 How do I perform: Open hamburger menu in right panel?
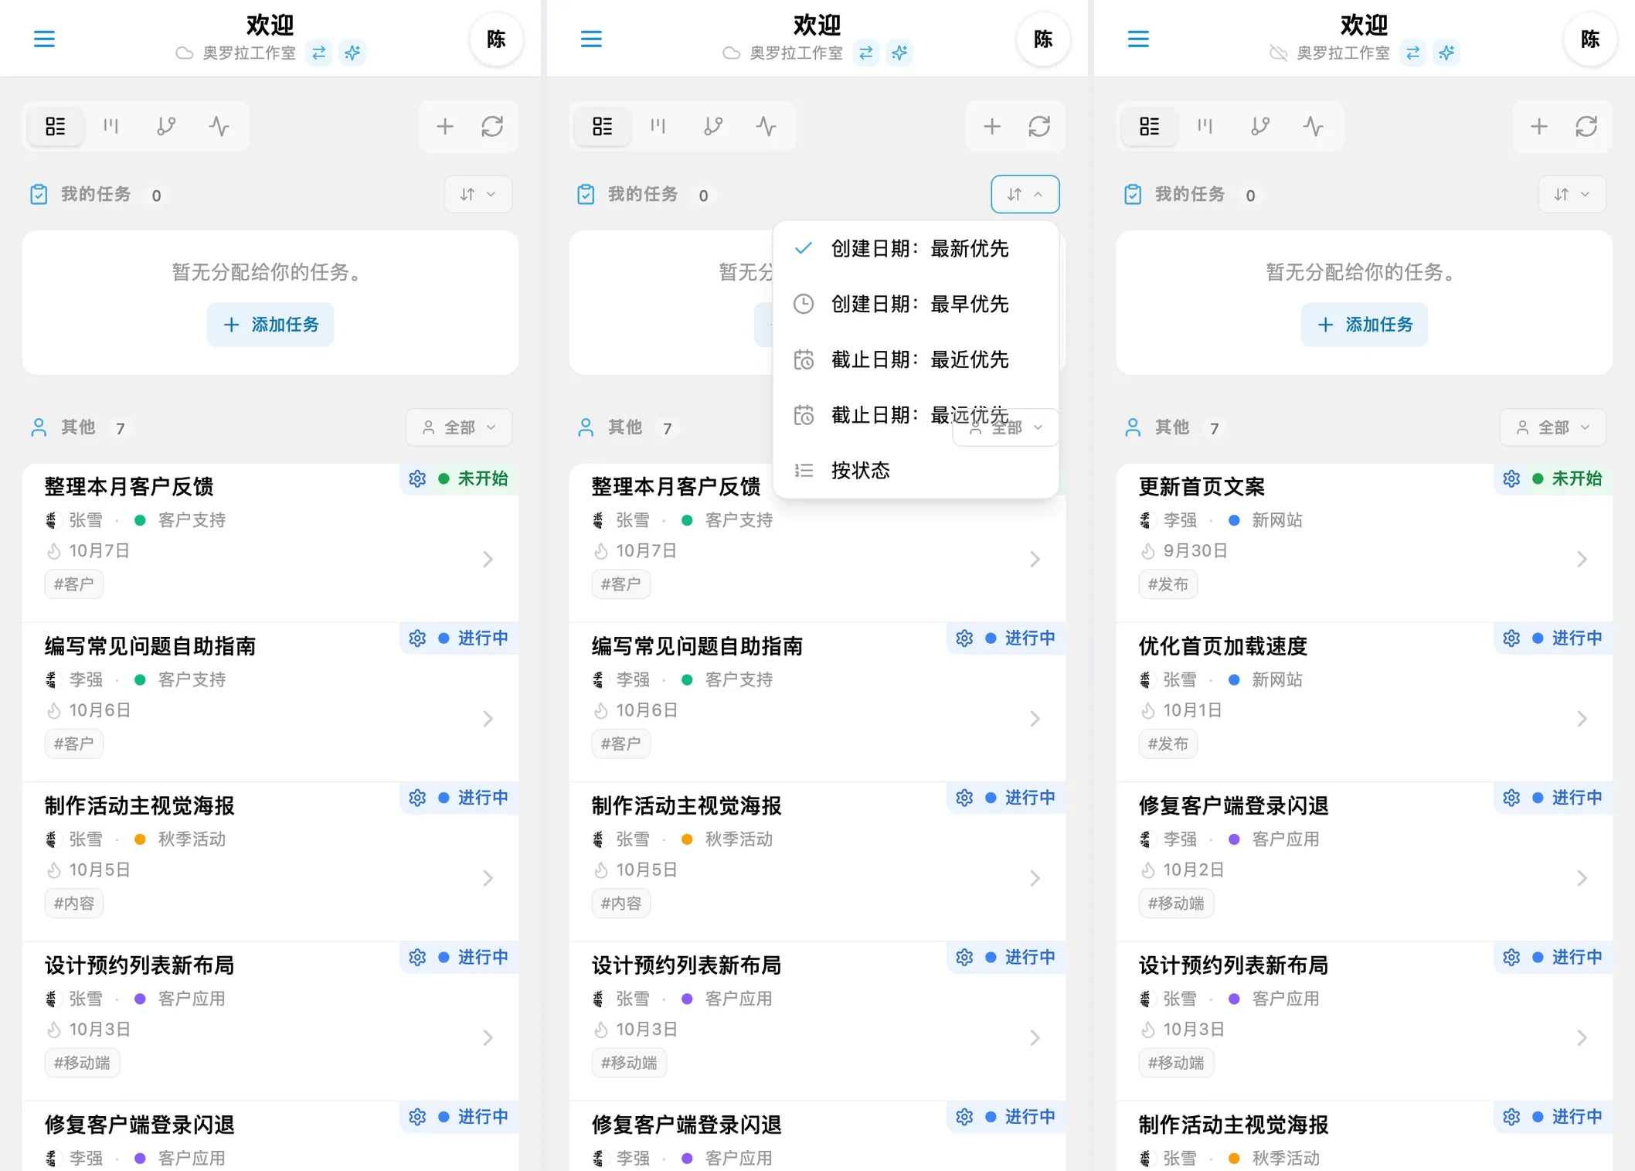pos(1138,39)
